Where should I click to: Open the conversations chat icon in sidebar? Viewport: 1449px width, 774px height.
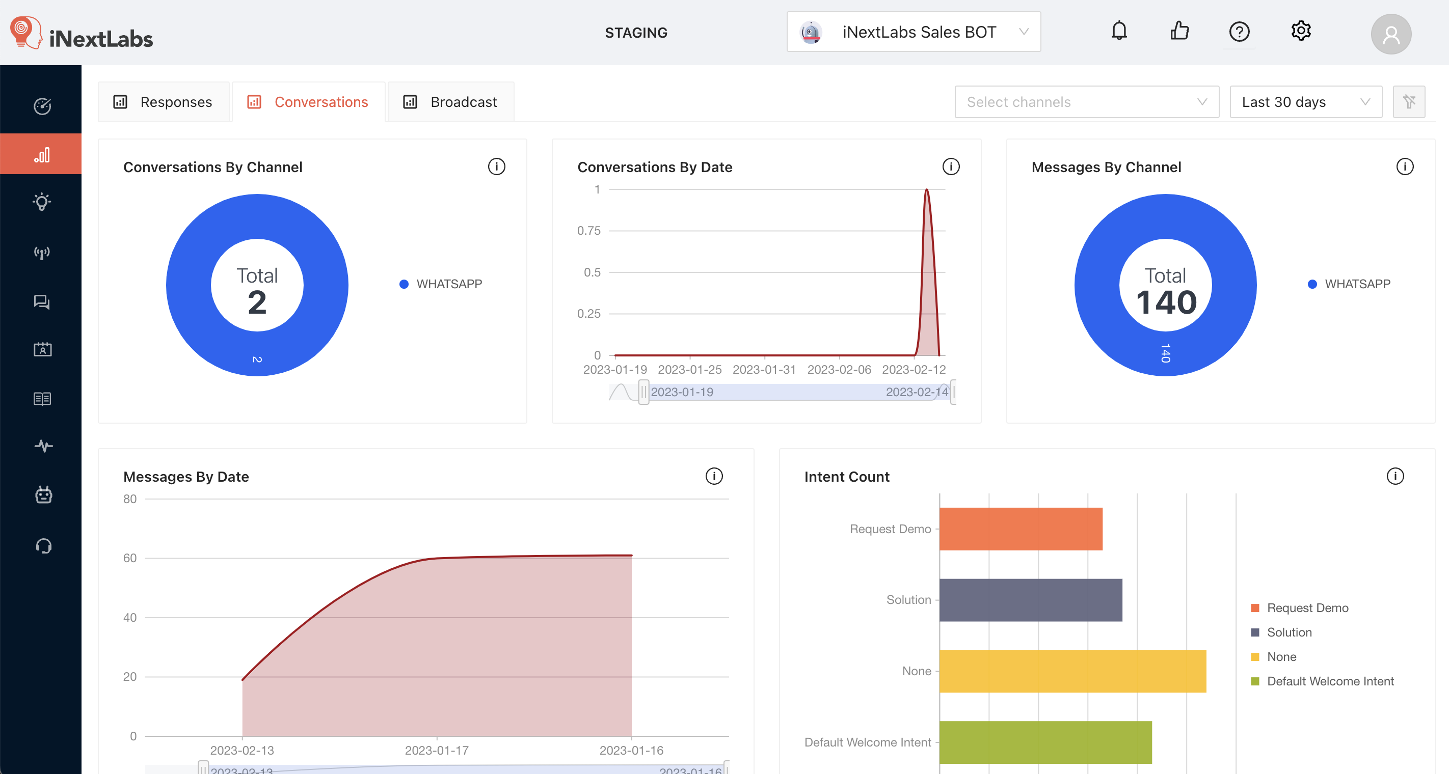point(42,302)
